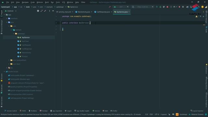
Task: Click the Search Everywhere magnifier icon
Action: tap(199, 7)
